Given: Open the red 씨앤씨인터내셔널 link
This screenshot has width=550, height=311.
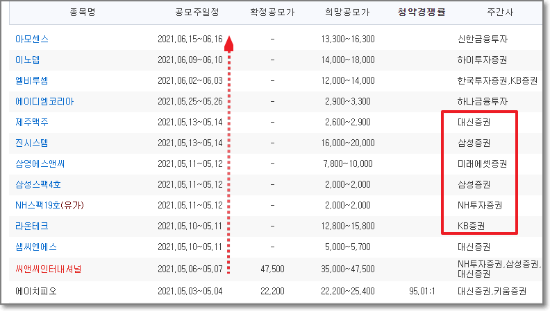Looking at the screenshot, I should coord(49,269).
